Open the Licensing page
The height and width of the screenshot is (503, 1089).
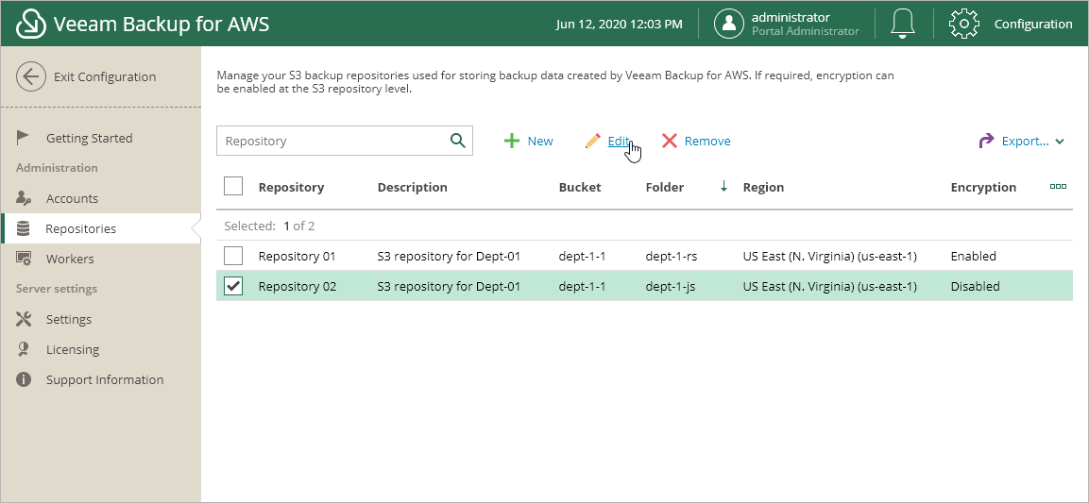tap(73, 349)
